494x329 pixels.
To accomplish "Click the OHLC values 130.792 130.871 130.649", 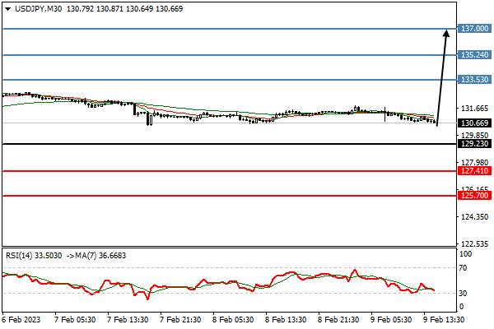I will [110, 9].
